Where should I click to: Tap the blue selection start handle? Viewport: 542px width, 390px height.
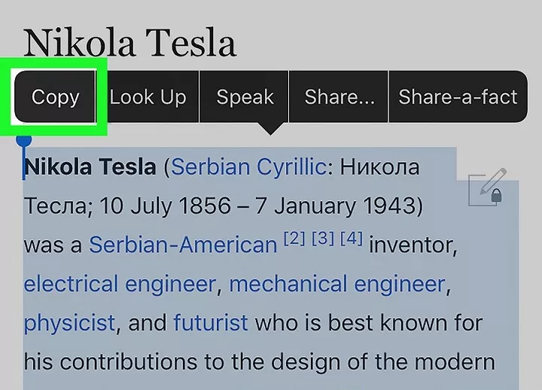[x=24, y=140]
